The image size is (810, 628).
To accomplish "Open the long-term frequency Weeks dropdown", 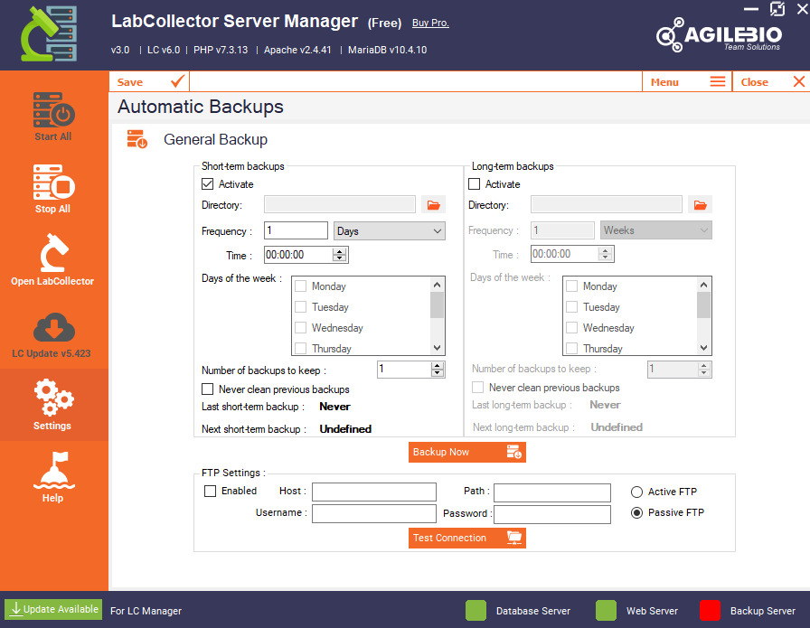I will pyautogui.click(x=656, y=230).
